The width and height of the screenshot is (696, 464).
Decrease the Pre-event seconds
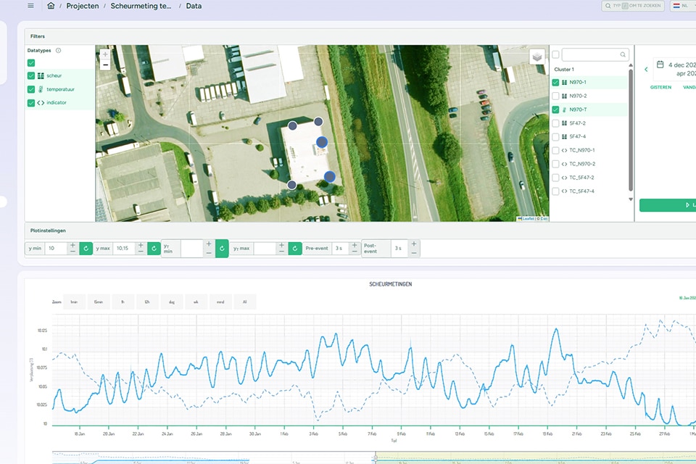[x=355, y=252]
